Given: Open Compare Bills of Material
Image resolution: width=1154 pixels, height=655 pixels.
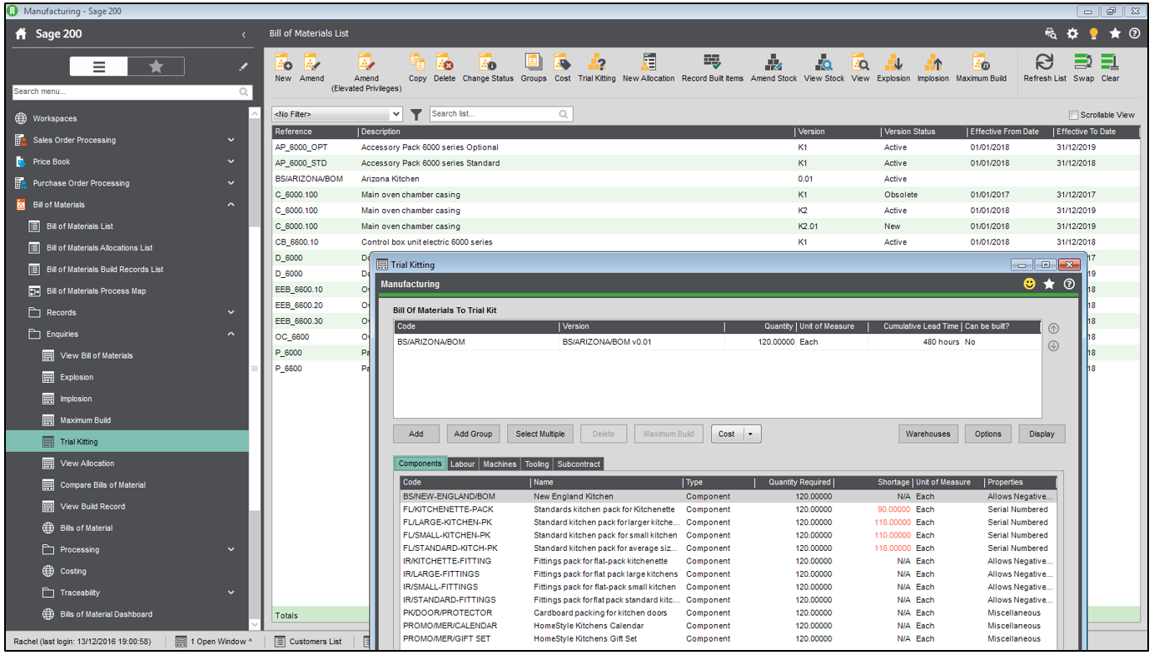Looking at the screenshot, I should [103, 485].
